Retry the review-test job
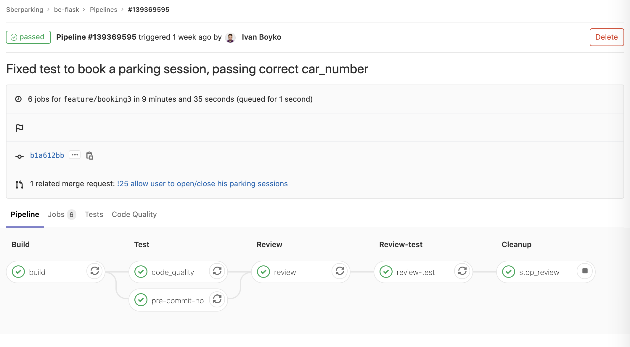 pos(462,271)
